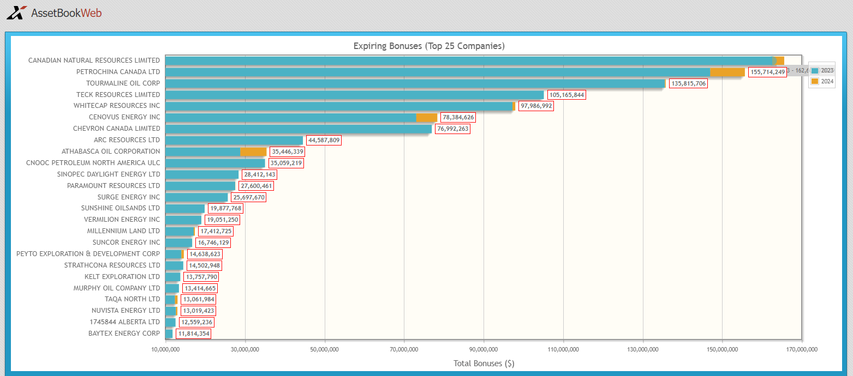Toggle the 2023 teal legend swatch
853x376 pixels.
tap(815, 70)
